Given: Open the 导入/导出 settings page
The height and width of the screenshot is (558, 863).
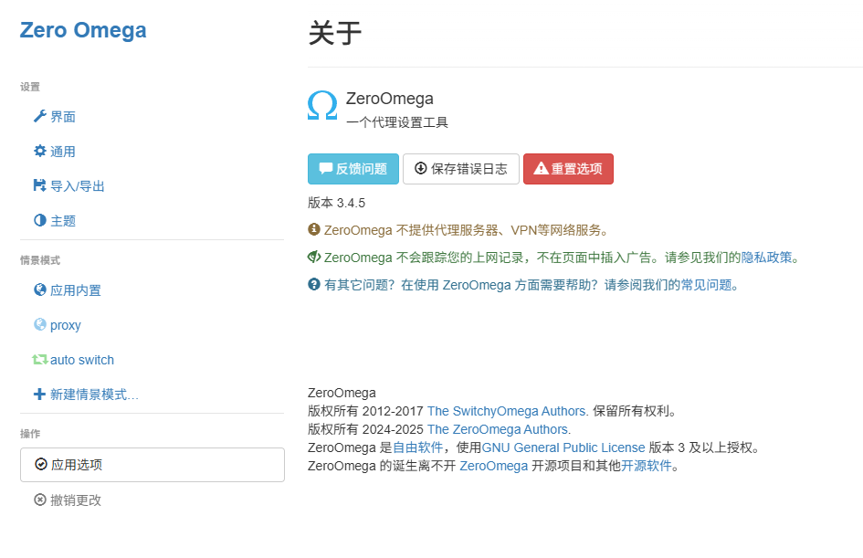Looking at the screenshot, I should tap(78, 186).
